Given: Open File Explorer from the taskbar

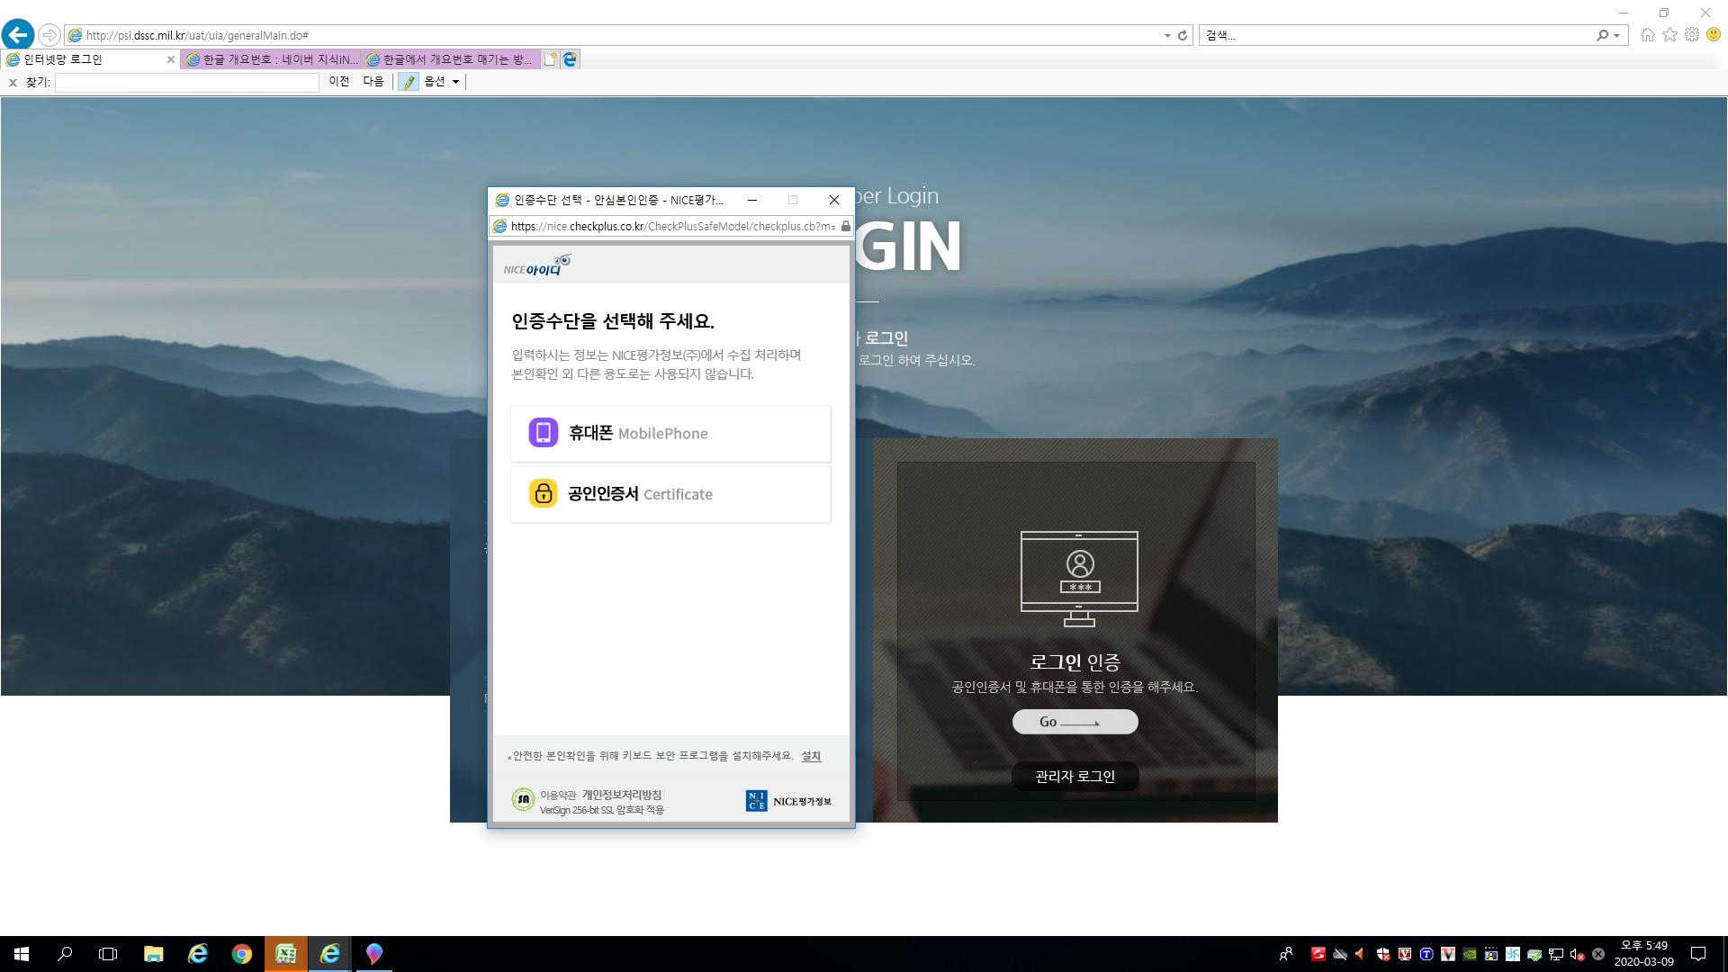Looking at the screenshot, I should coord(153,954).
